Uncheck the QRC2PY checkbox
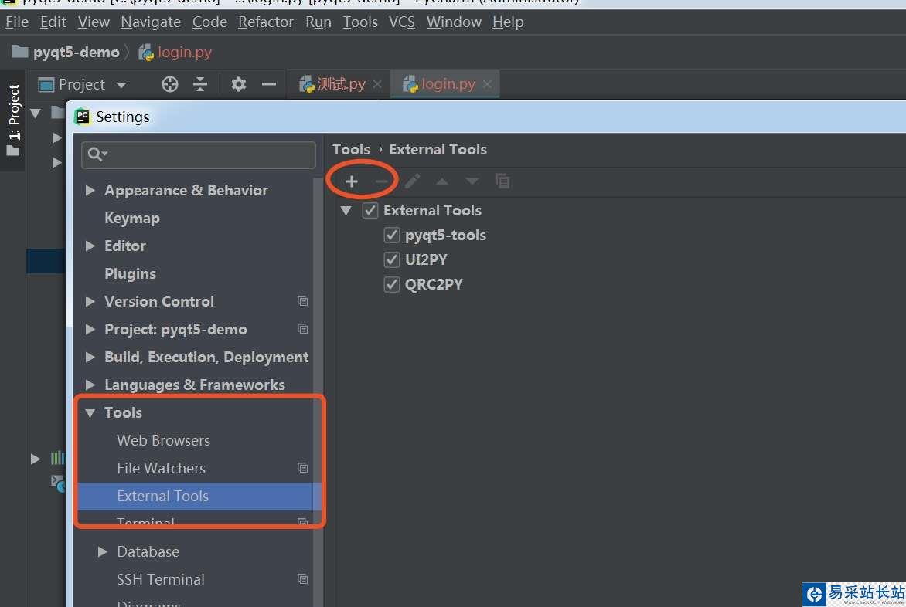 [x=392, y=284]
